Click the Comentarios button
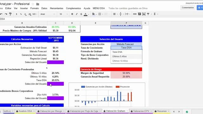Screen dimensions: 203x114 pyautogui.click(x=188, y=8)
